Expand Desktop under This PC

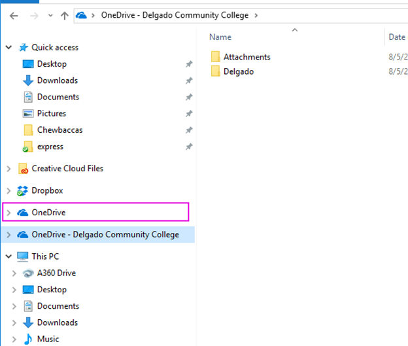point(14,290)
